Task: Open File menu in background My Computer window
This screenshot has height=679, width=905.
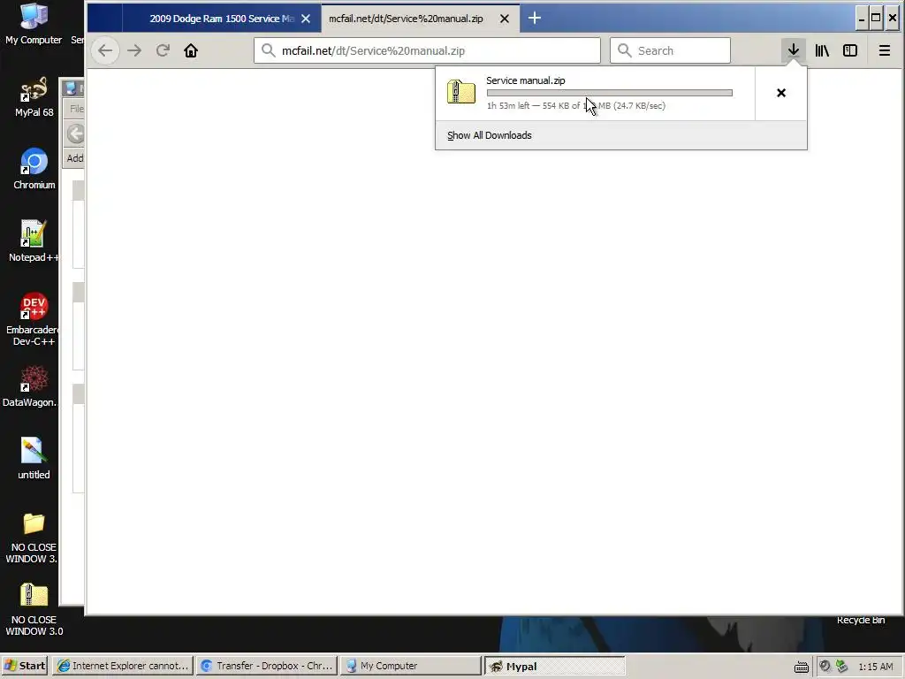Action: pos(76,109)
